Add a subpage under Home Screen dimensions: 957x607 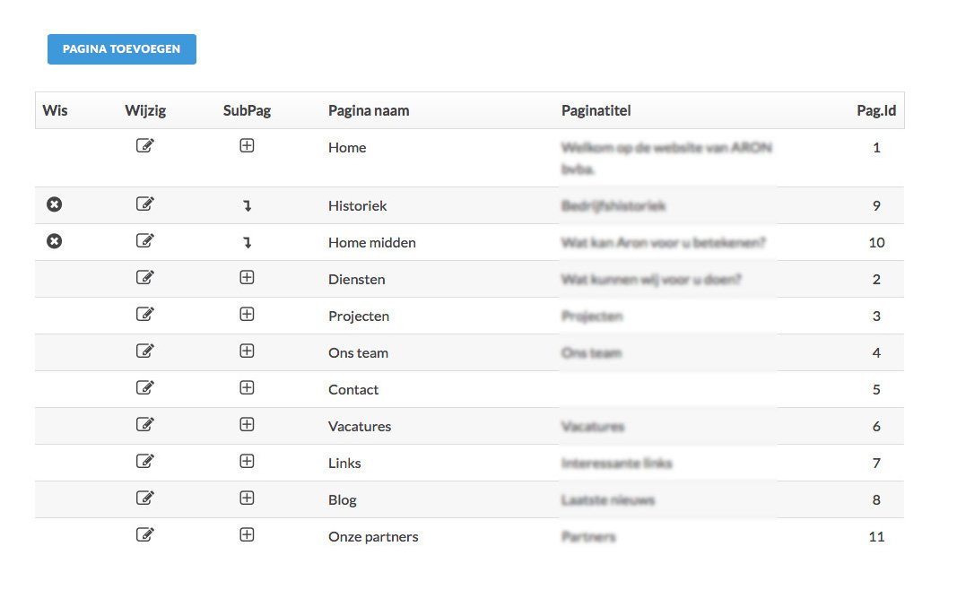(x=247, y=145)
